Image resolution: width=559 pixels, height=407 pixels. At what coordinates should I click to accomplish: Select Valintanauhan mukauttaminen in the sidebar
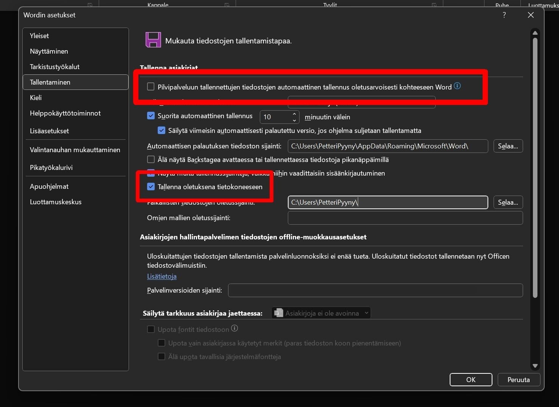pyautogui.click(x=75, y=150)
